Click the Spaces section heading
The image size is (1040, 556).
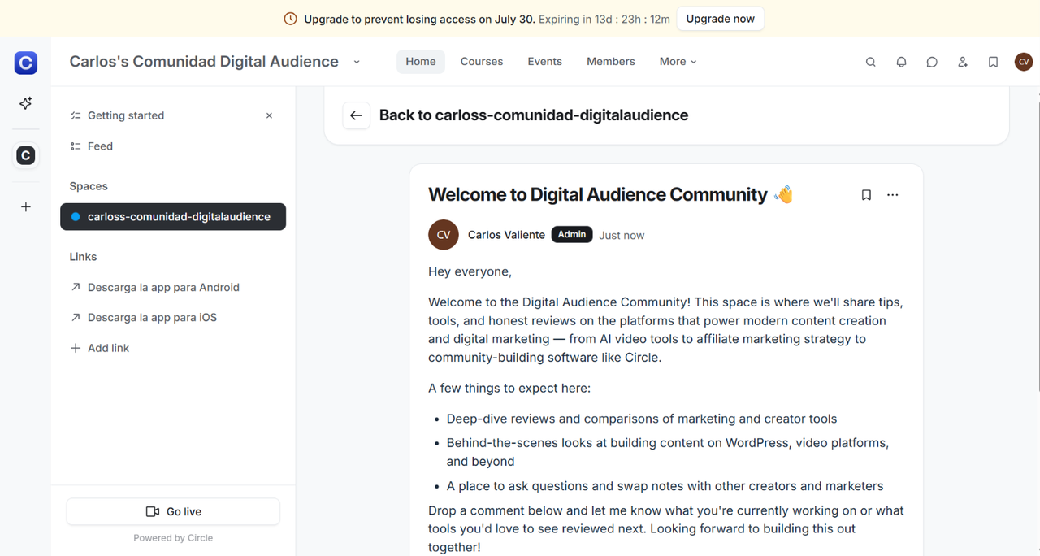point(89,186)
